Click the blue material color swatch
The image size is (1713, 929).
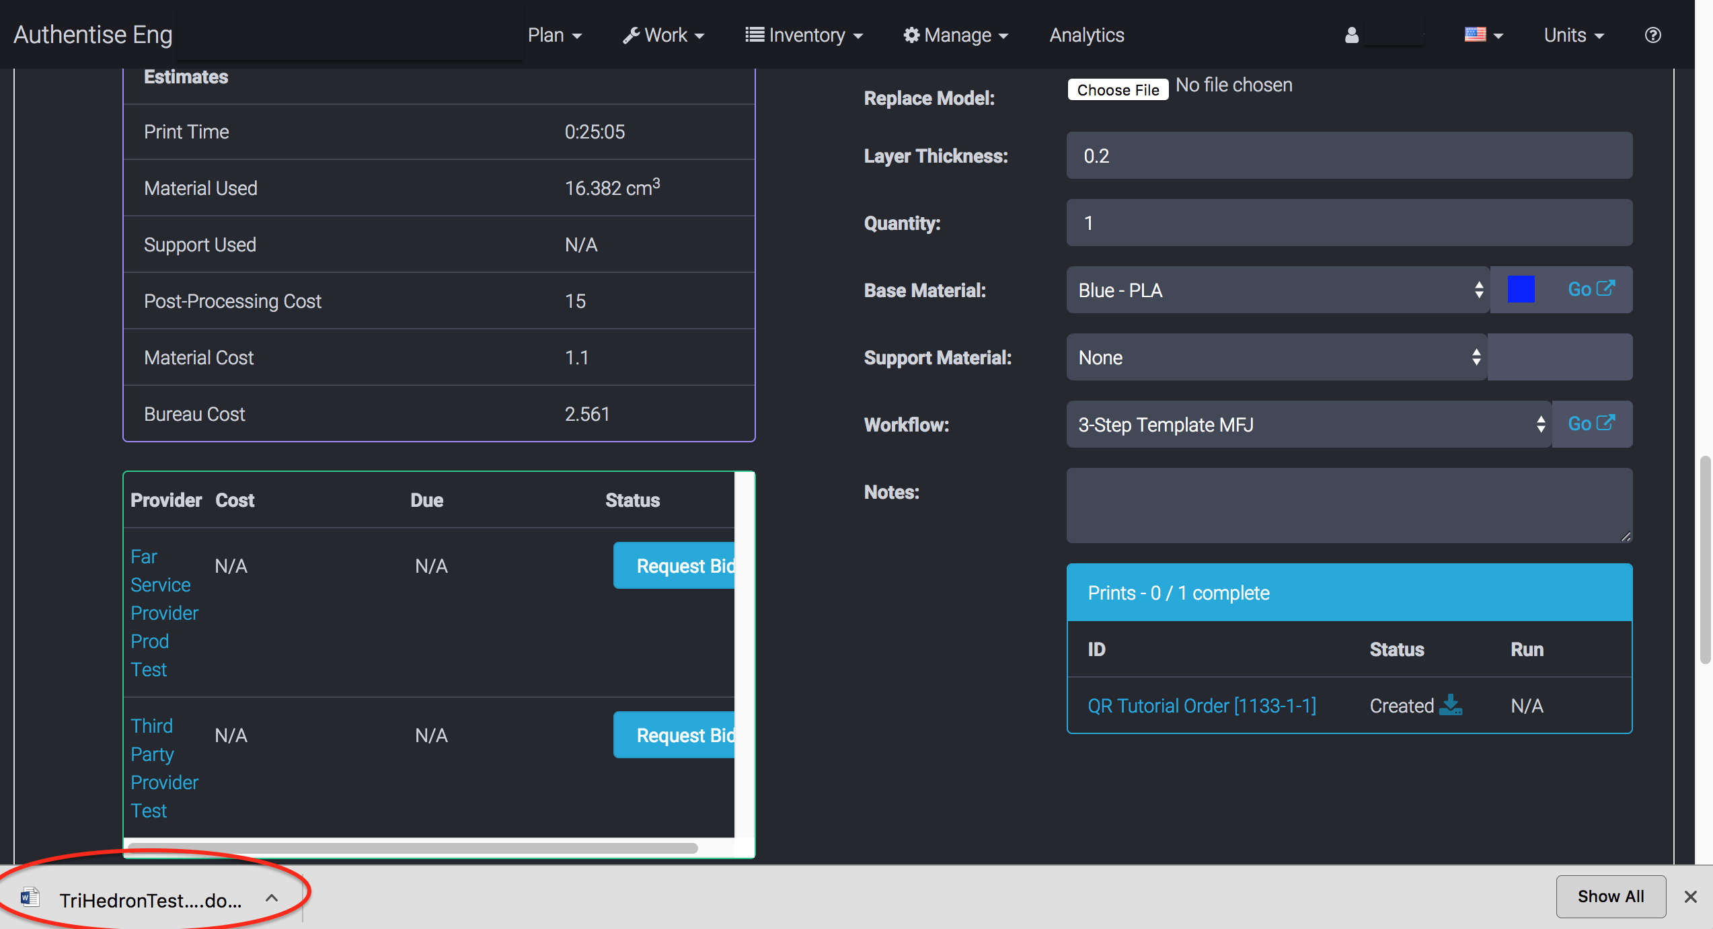click(x=1520, y=290)
